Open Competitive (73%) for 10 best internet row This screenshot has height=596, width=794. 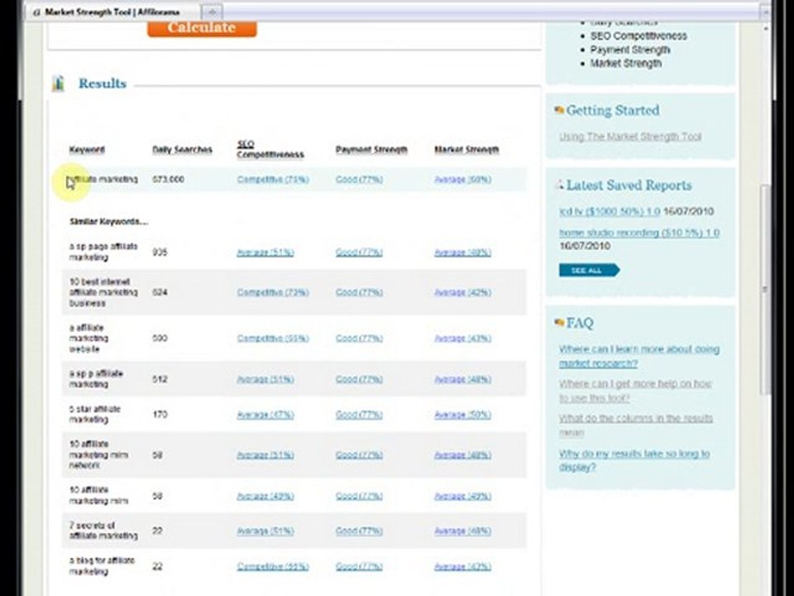(x=273, y=292)
